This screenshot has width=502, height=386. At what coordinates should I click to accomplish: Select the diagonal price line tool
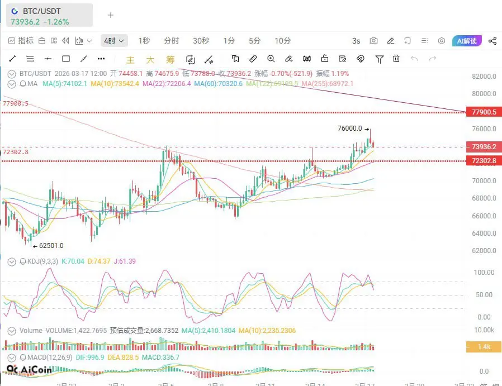(x=84, y=59)
